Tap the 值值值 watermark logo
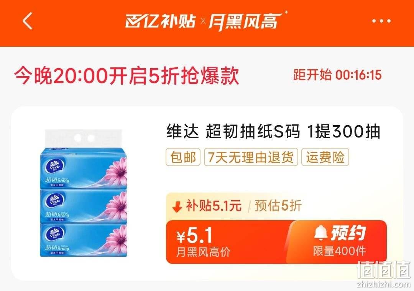The width and height of the screenshot is (414, 291). pyautogui.click(x=384, y=270)
